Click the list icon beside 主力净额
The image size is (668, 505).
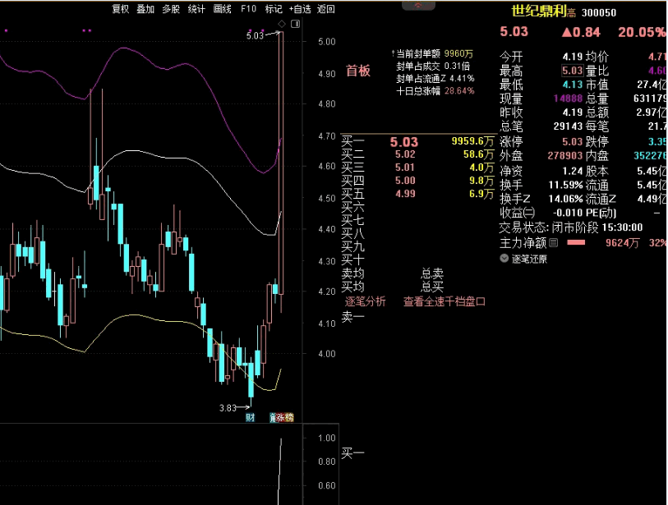point(554,243)
